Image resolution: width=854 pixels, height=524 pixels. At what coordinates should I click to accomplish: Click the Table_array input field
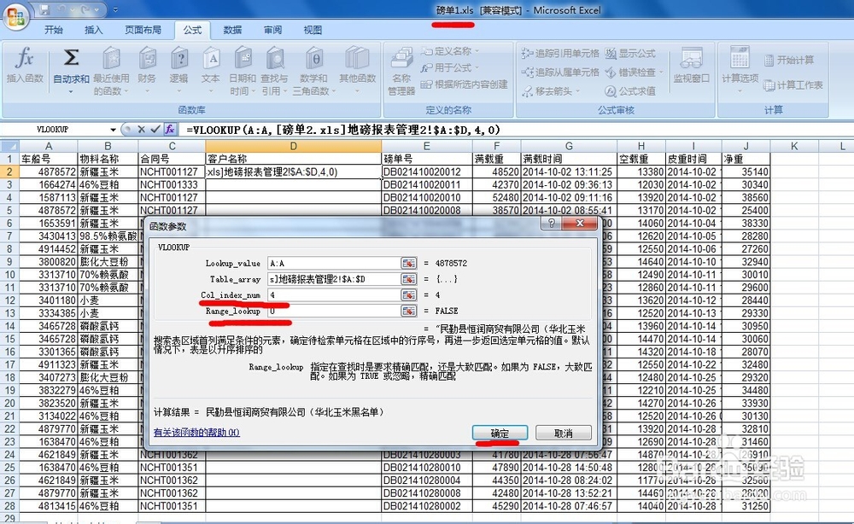tap(334, 279)
